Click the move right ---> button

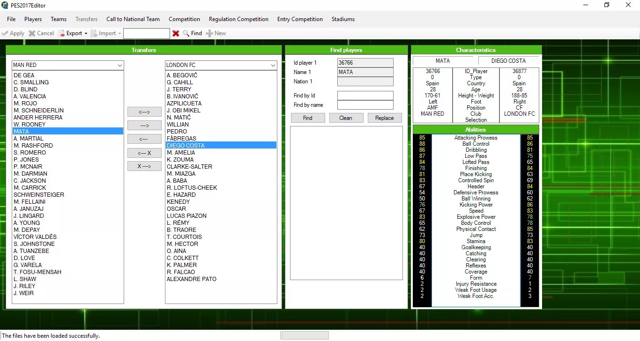(144, 126)
